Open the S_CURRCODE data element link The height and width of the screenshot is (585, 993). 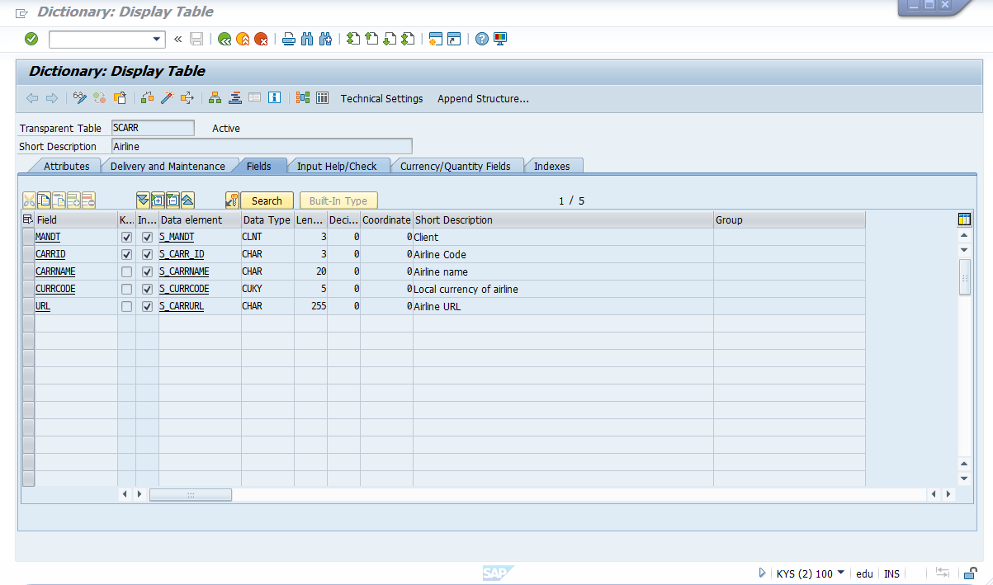(184, 289)
